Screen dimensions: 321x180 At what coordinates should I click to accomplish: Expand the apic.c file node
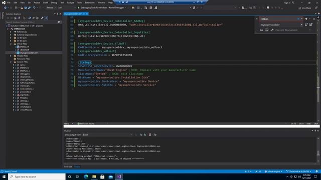[14, 65]
